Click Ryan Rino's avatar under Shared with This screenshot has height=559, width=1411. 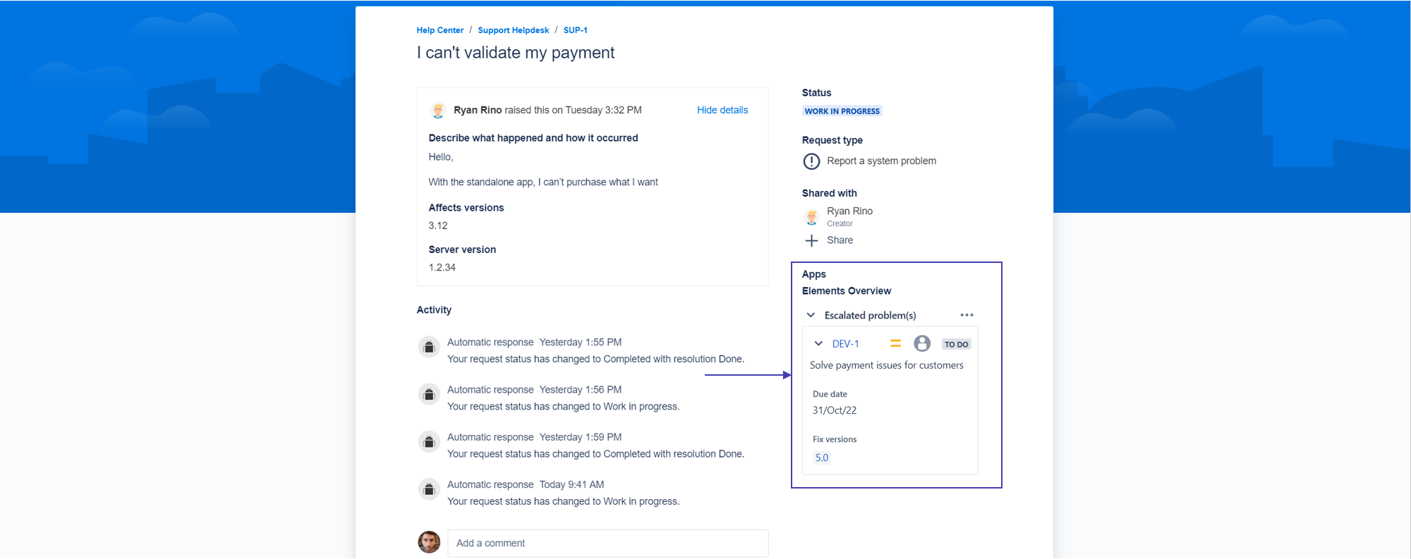click(x=811, y=216)
